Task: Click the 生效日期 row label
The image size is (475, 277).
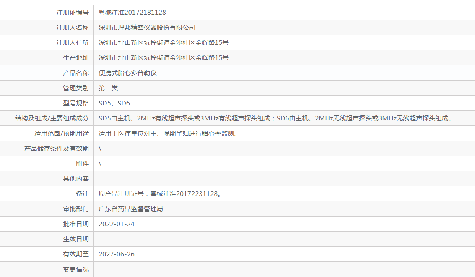Action: 76,239
